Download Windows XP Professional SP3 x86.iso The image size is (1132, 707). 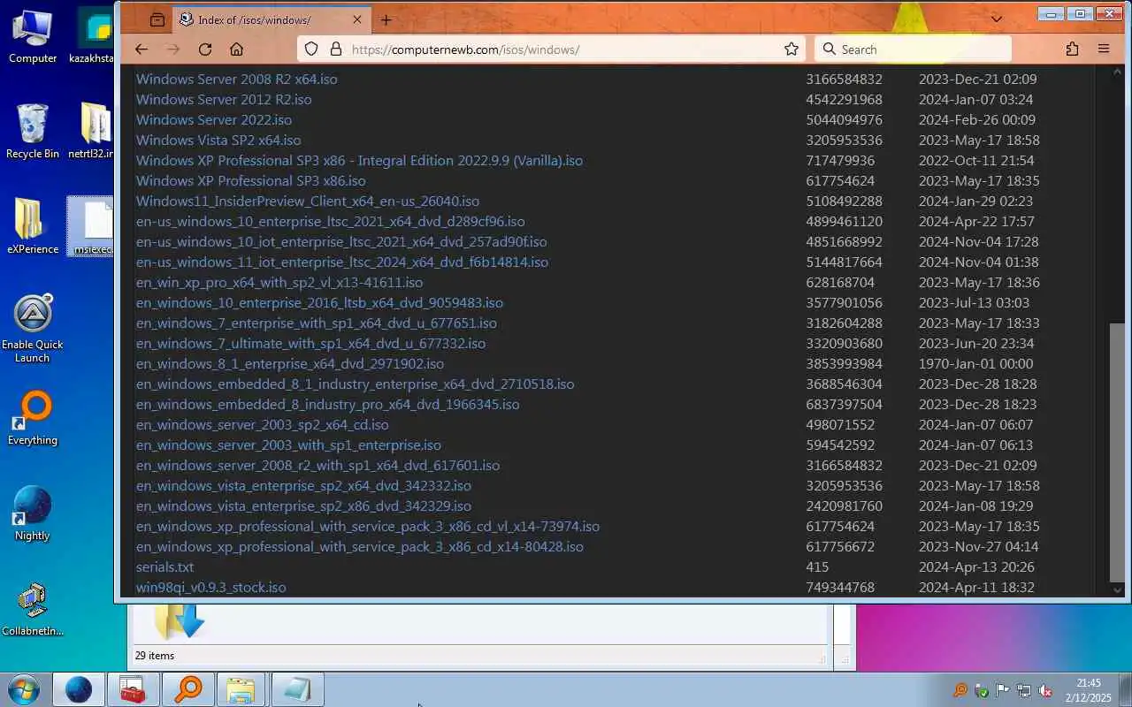tap(250, 180)
